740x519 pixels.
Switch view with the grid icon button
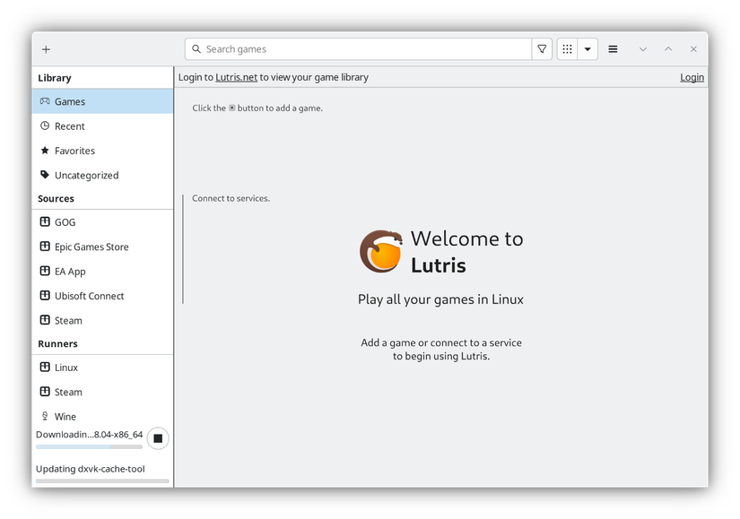pyautogui.click(x=567, y=49)
